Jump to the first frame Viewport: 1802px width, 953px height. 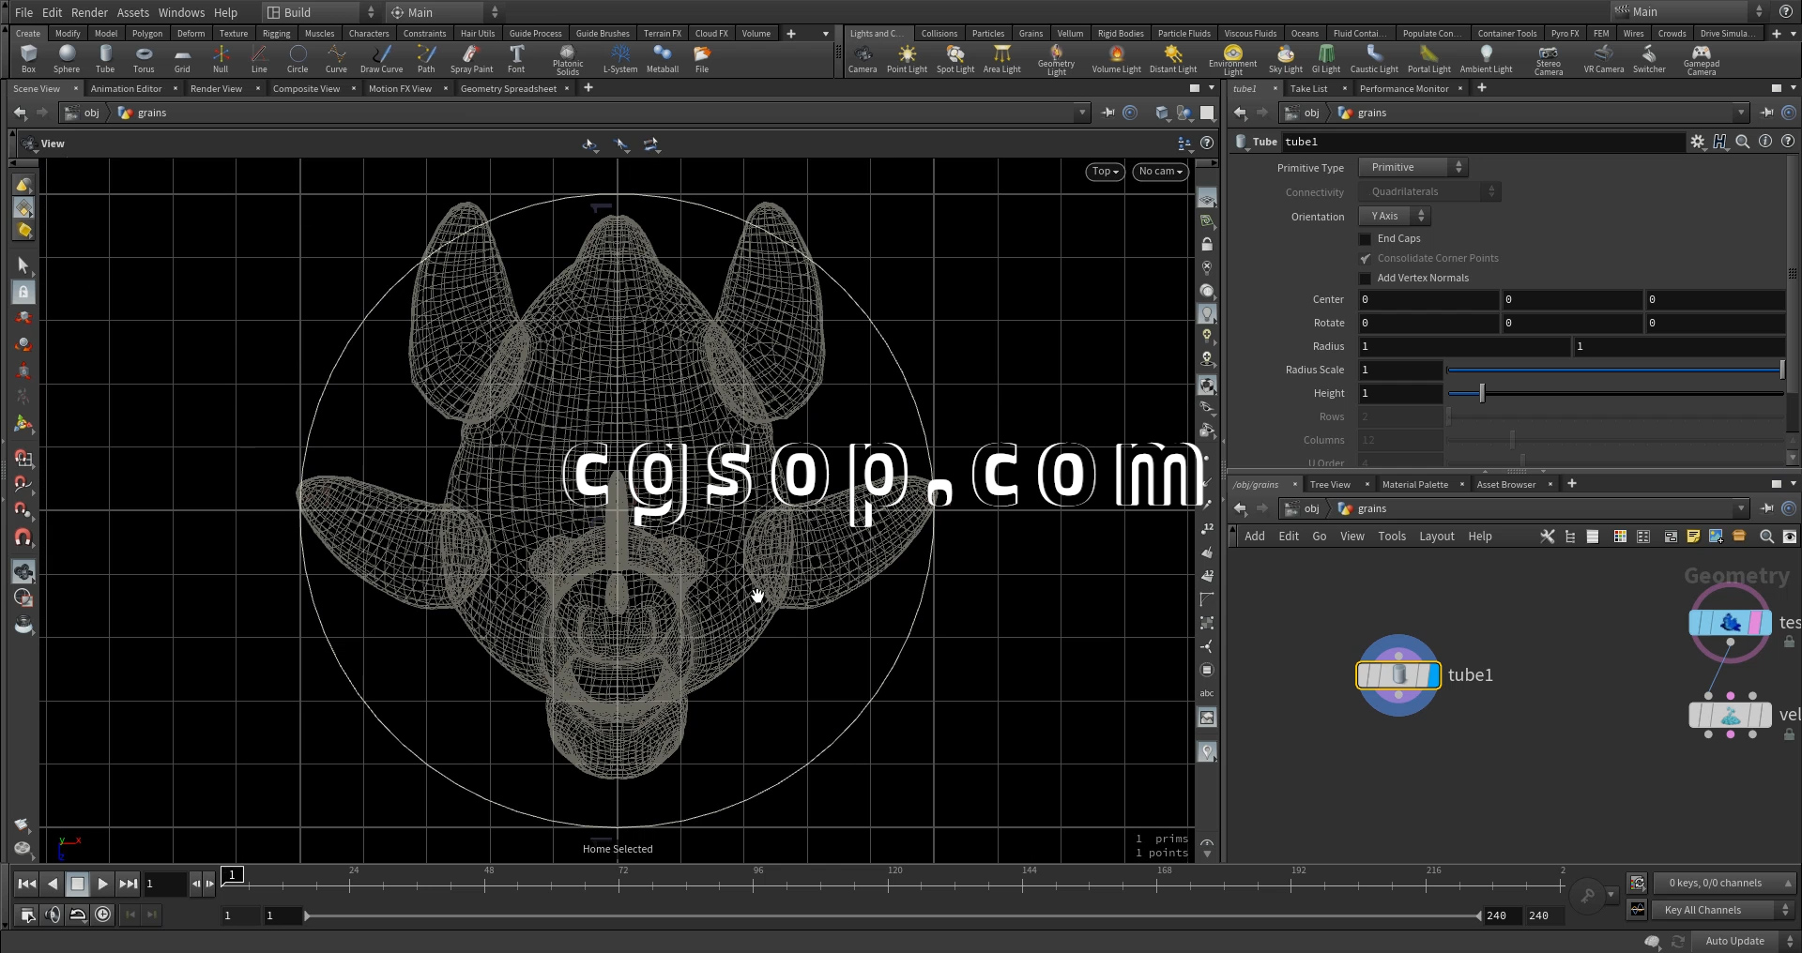(x=27, y=884)
